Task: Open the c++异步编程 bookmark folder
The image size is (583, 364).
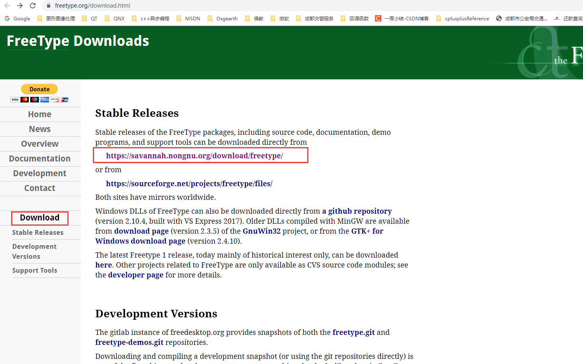Action: pyautogui.click(x=150, y=18)
